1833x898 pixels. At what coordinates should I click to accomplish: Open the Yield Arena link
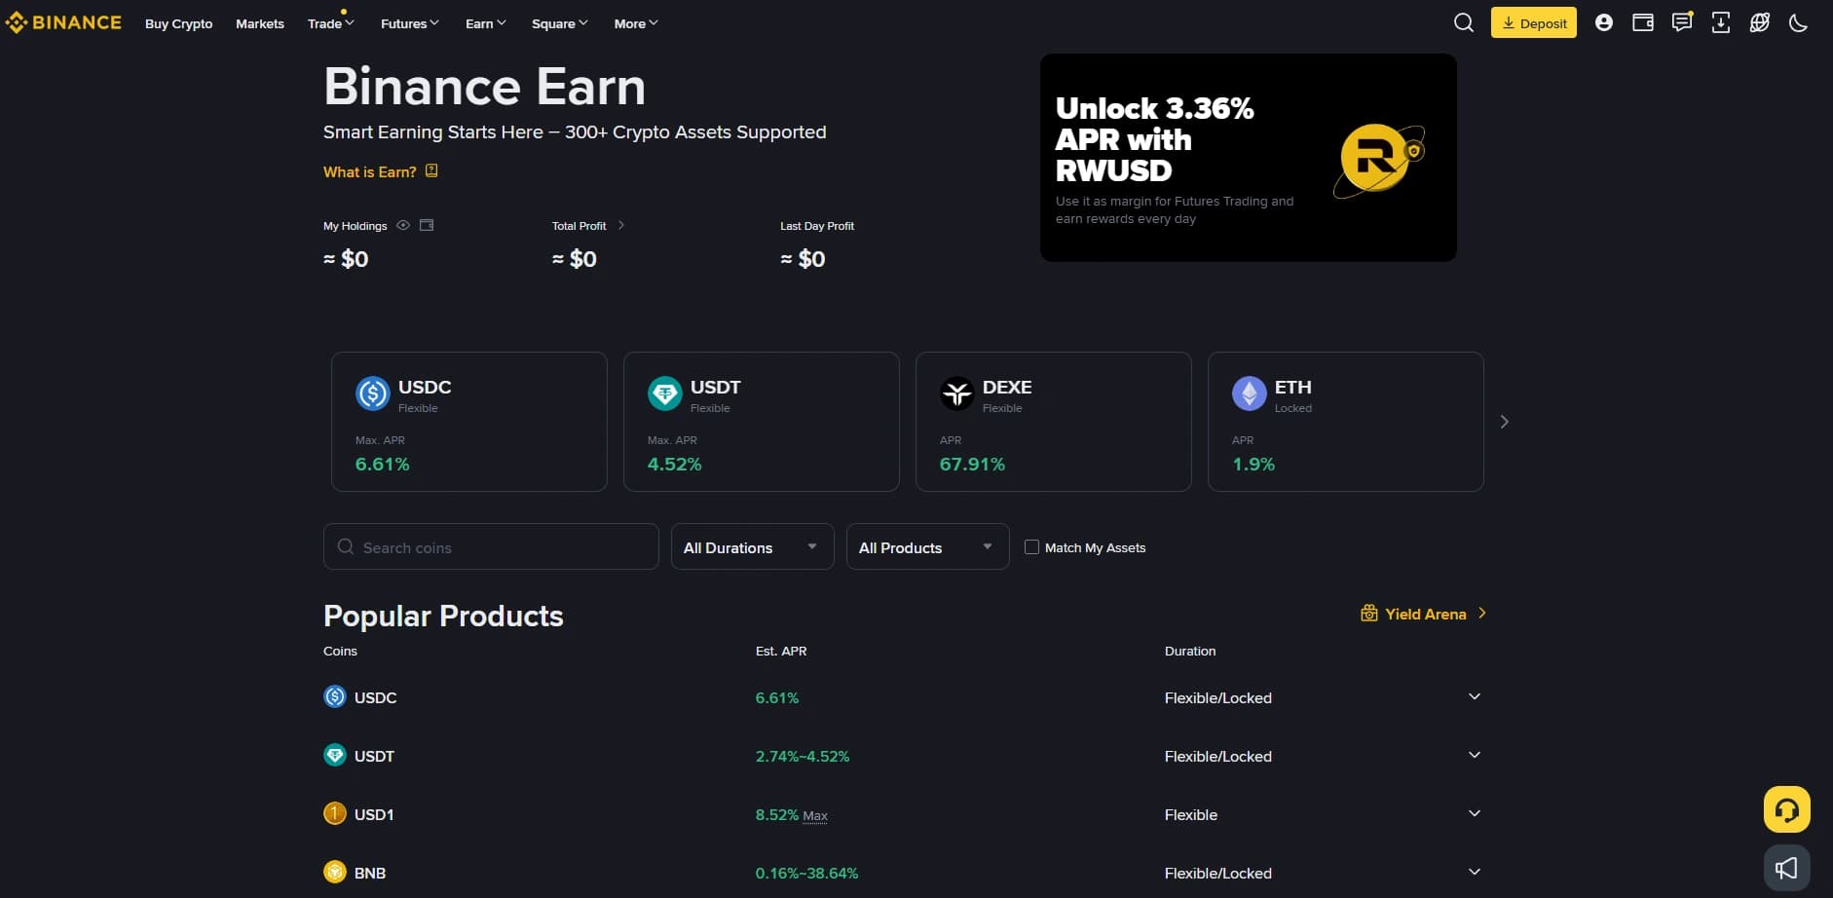[1425, 614]
